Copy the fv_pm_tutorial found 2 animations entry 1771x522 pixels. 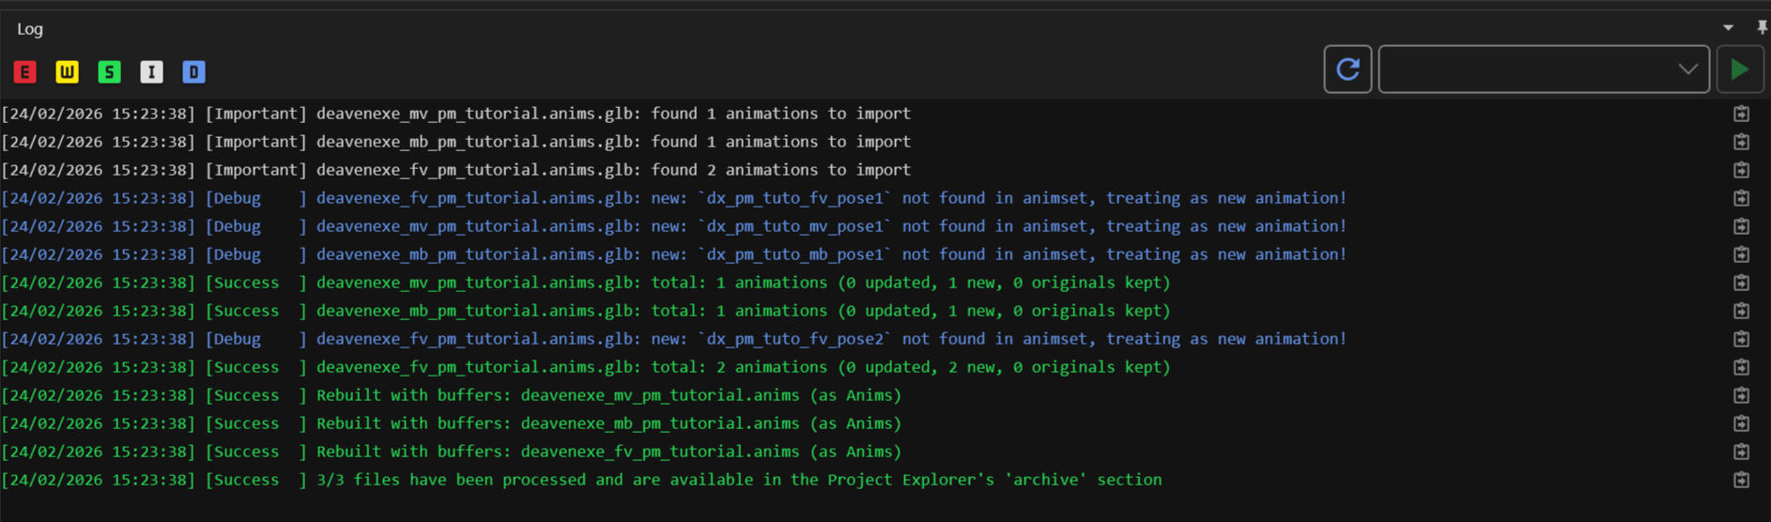click(1741, 170)
